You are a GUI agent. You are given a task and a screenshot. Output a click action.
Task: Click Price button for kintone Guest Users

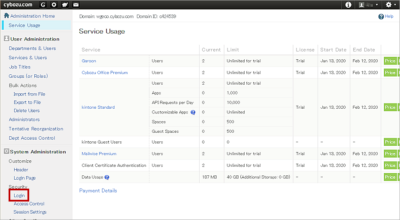(390, 142)
